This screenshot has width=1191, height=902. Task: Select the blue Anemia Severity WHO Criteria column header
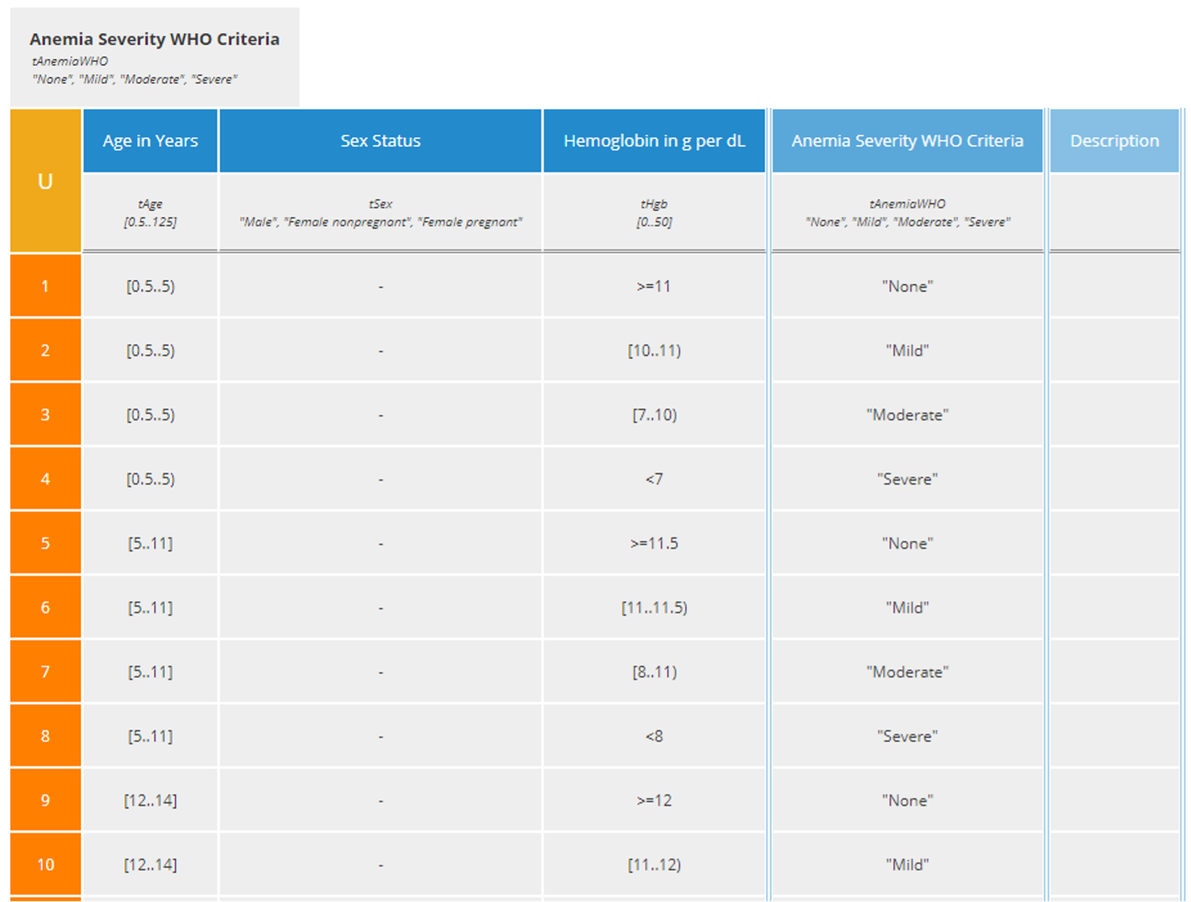click(907, 141)
